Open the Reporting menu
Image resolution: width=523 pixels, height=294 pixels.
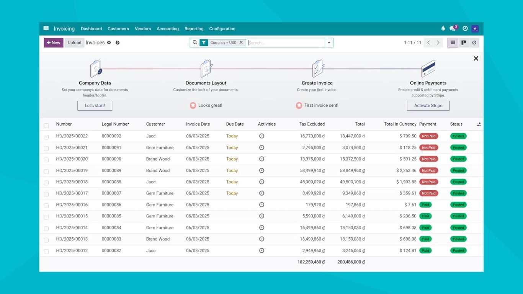click(x=194, y=29)
